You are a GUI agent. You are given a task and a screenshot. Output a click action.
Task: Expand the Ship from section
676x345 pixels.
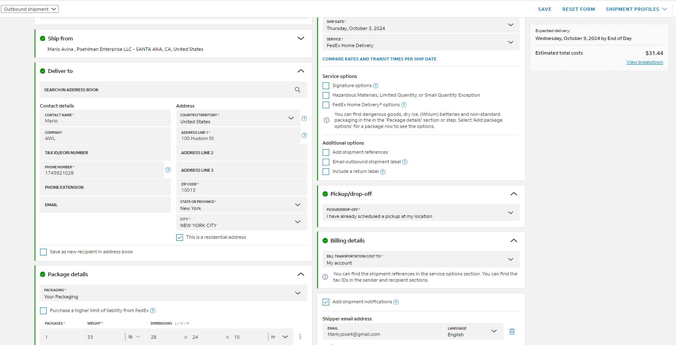coord(300,38)
